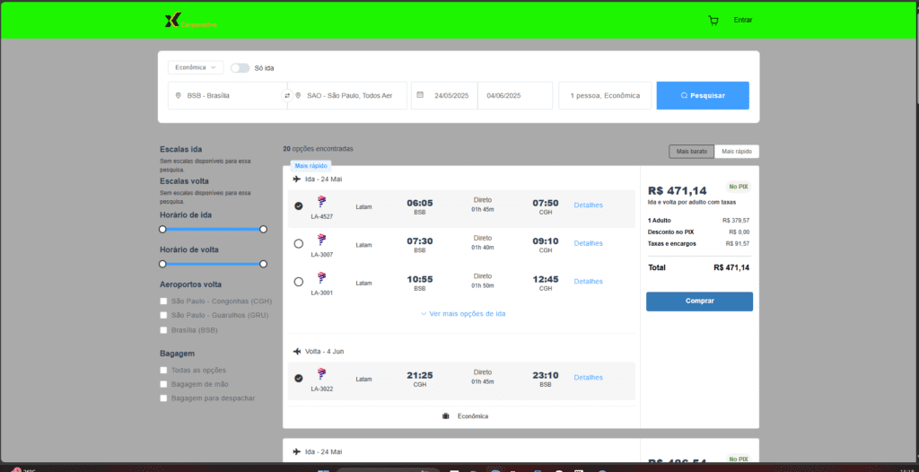Select the 07:30 flight LA-3007 radio button

click(x=299, y=243)
